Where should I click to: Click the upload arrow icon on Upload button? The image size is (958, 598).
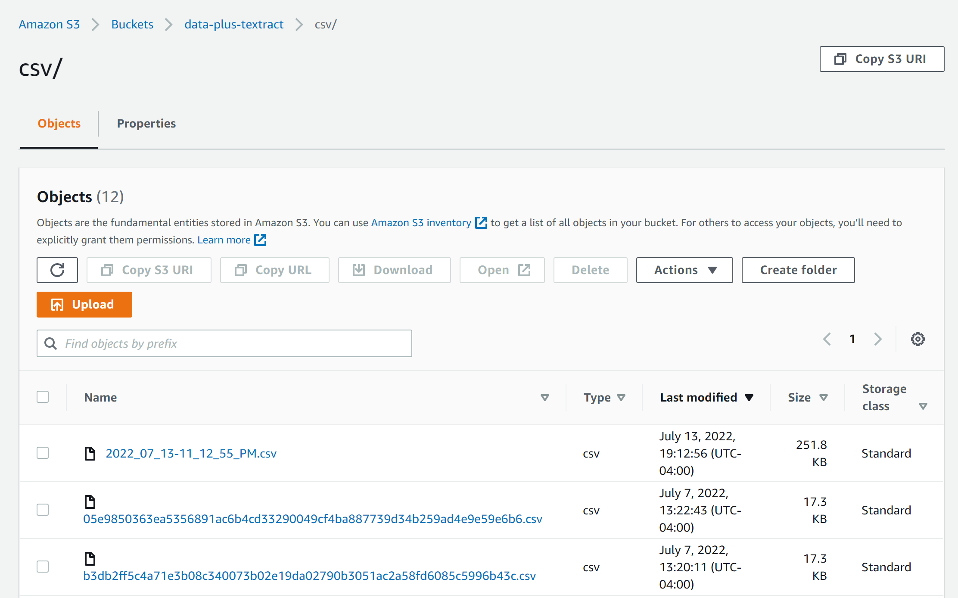click(57, 304)
